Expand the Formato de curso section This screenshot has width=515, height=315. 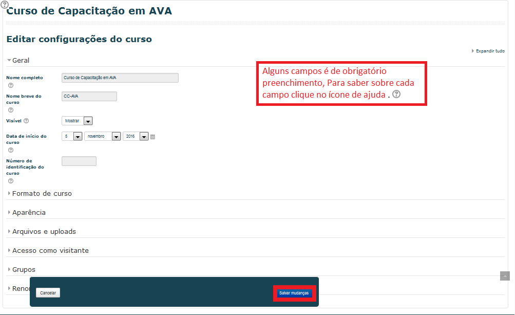[x=42, y=194]
